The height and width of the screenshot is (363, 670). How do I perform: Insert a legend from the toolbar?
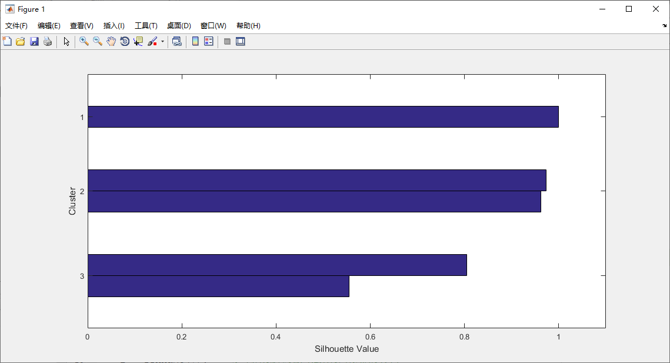click(208, 41)
